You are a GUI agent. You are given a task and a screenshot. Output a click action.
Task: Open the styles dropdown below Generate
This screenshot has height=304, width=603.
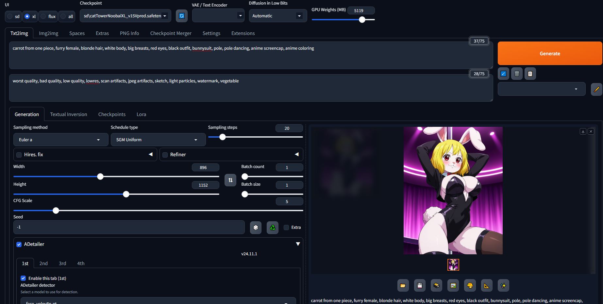coord(542,89)
